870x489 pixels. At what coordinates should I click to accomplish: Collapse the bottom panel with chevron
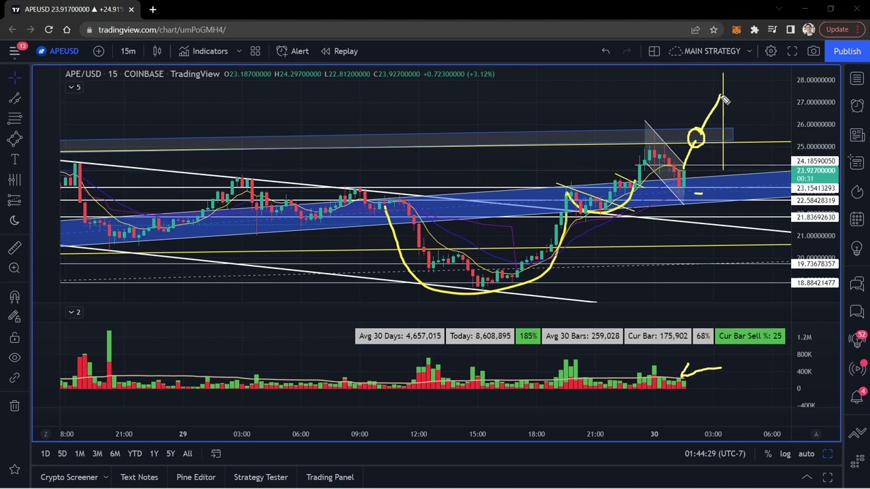pos(807,477)
